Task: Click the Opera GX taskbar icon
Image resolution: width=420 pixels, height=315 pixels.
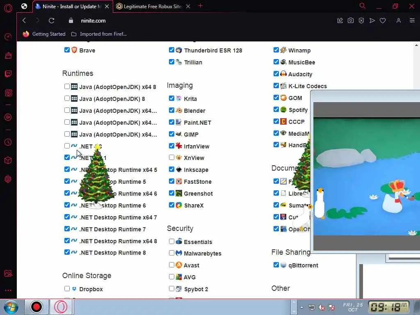Action: [x=61, y=307]
